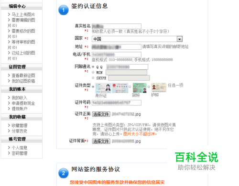Image resolution: width=239 pixels, height=186 pixels.
Task: Select the green license card radio button
Action: pos(130,87)
